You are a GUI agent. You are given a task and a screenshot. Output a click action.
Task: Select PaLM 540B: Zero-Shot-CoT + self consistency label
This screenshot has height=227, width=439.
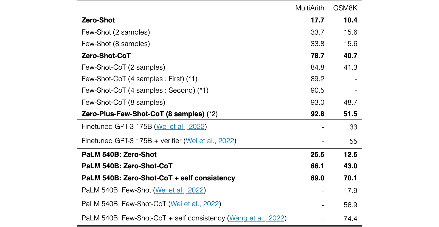tap(158, 178)
